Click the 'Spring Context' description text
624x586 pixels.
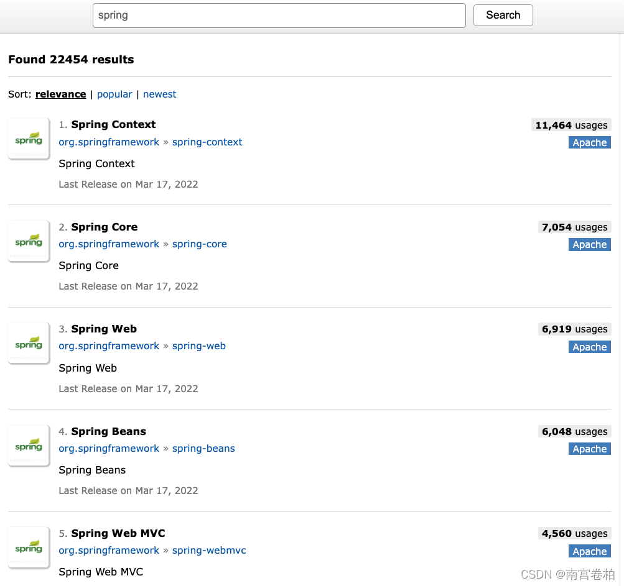click(96, 164)
